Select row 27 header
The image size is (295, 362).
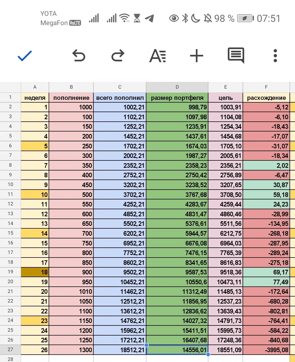pos(10,350)
